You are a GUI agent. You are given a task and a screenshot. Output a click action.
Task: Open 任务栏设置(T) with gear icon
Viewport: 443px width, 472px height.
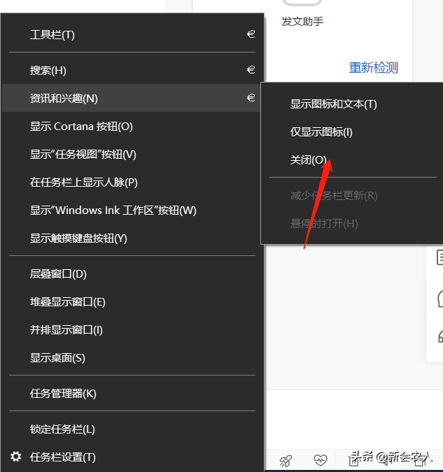(132, 457)
